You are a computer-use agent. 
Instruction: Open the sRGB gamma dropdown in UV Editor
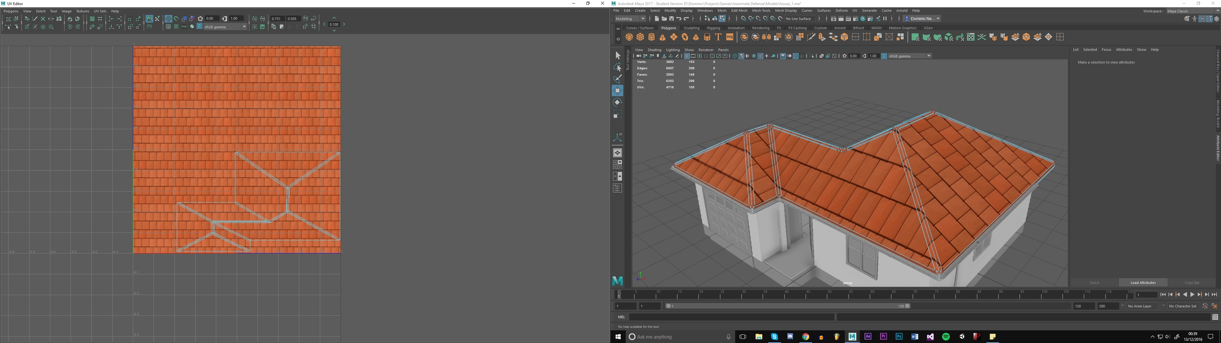click(245, 27)
